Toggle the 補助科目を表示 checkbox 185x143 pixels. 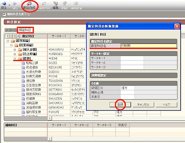tap(4, 14)
